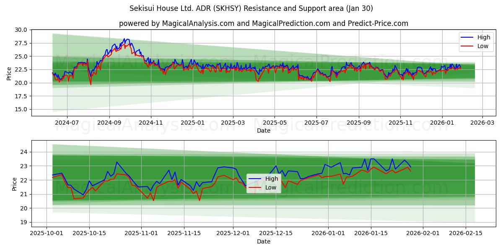Click bottom chart x-axis label '2025-11-15'
Image resolution: width=503 pixels, height=251 pixels.
(x=184, y=234)
